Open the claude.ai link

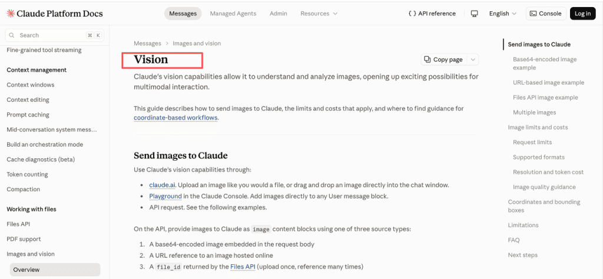click(163, 185)
